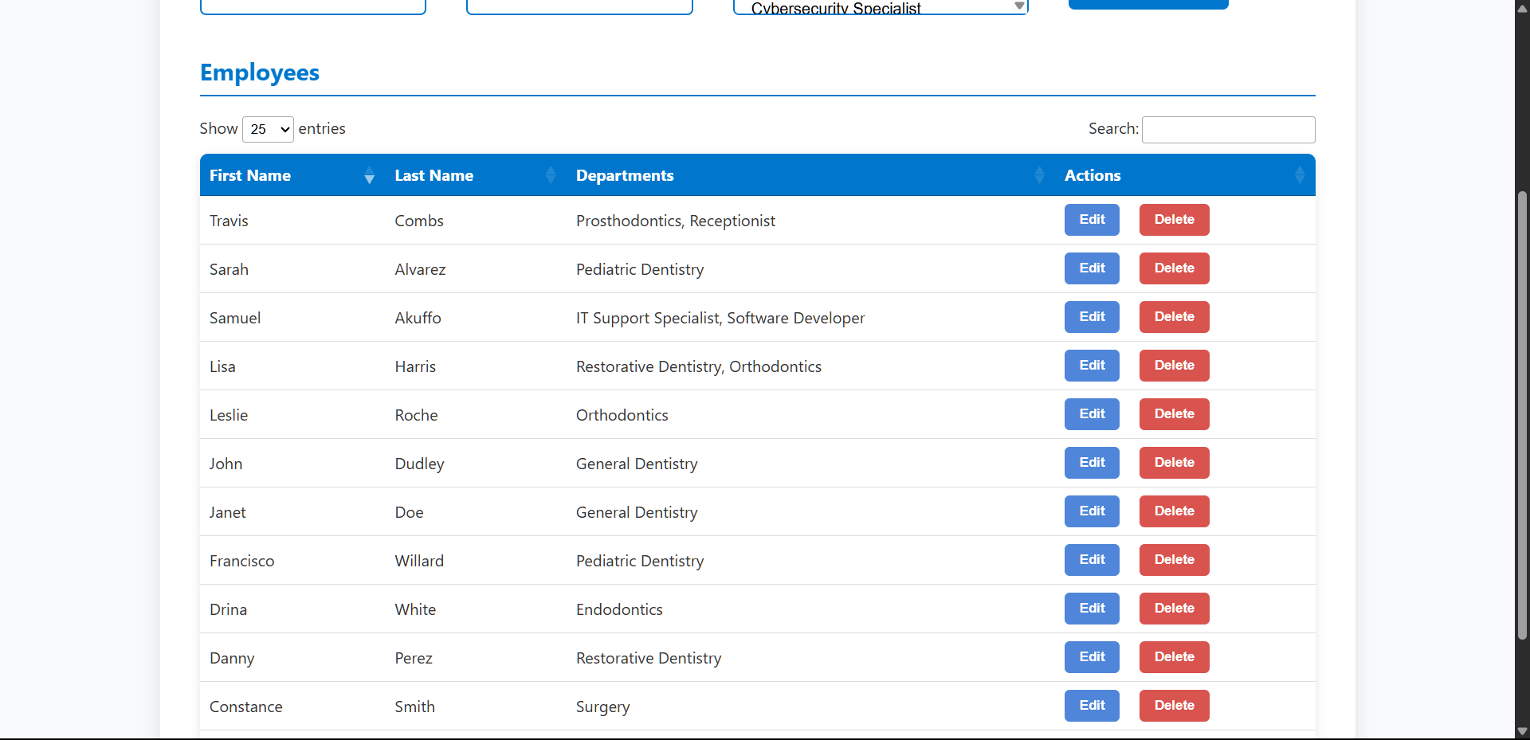
Task: Delete Samuel Akuffo record
Action: pyautogui.click(x=1174, y=317)
